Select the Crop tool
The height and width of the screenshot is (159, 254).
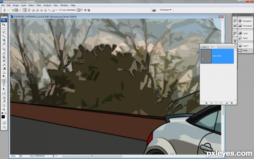tap(4, 40)
